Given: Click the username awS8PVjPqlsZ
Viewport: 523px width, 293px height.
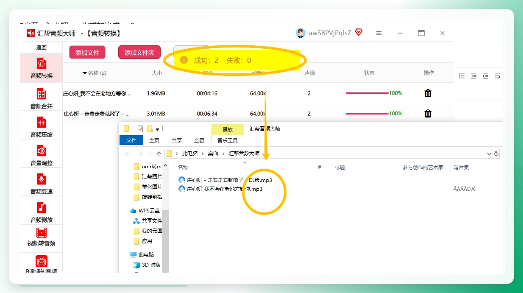Looking at the screenshot, I should [330, 33].
